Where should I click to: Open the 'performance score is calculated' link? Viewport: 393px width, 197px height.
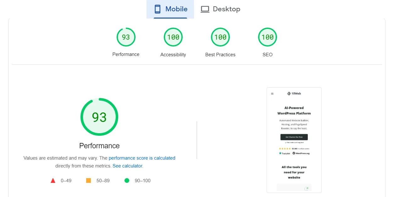click(142, 158)
